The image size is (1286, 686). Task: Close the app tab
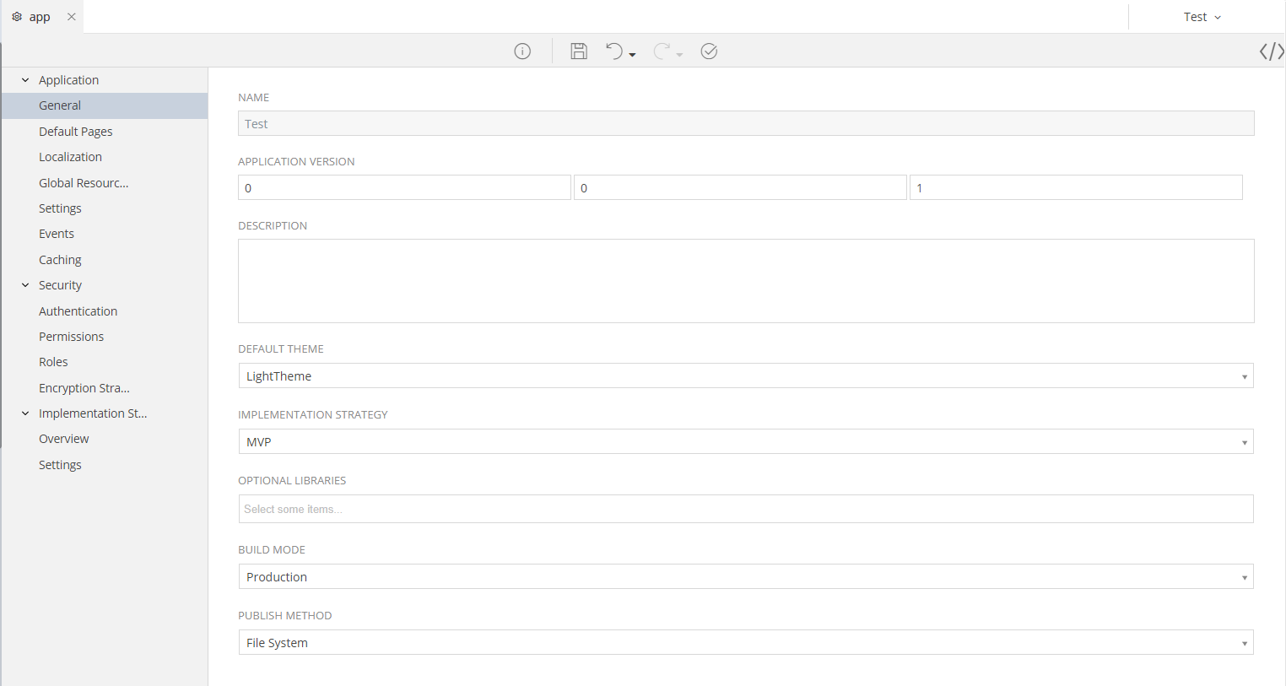pos(72,17)
